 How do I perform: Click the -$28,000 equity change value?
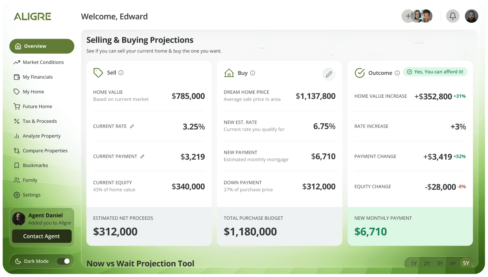(x=440, y=187)
